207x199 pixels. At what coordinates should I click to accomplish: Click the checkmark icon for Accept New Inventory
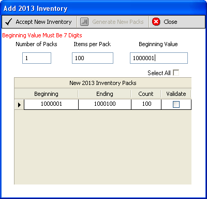coord(8,22)
